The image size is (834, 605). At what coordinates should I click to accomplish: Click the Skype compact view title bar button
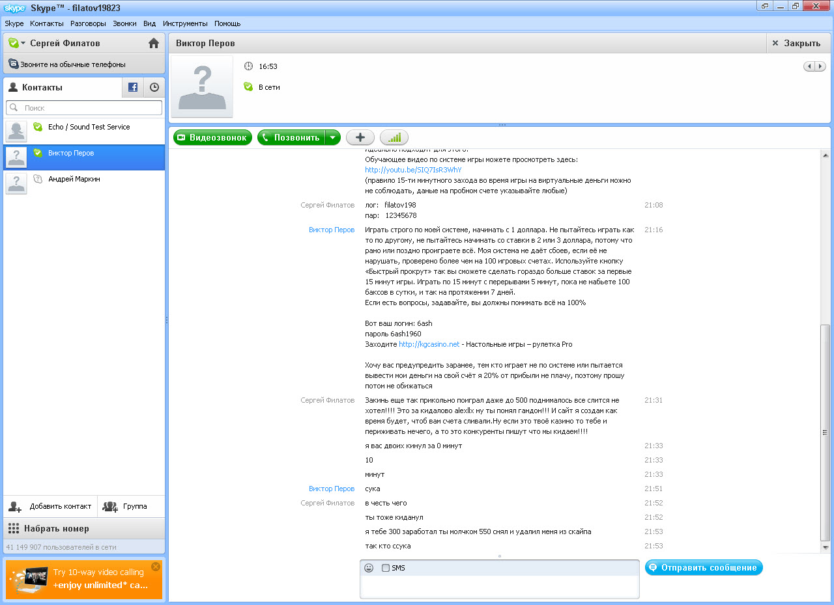tap(765, 6)
